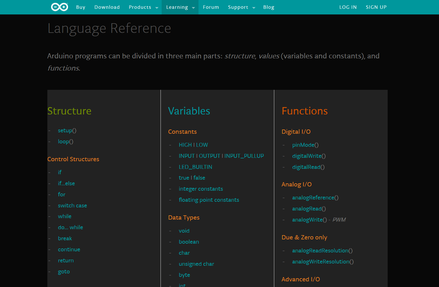
Task: Open the Download menu item
Action: click(107, 7)
